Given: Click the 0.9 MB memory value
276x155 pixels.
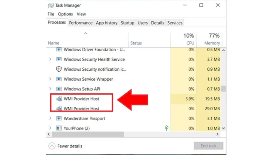Looking at the screenshot, I should 213,69.
